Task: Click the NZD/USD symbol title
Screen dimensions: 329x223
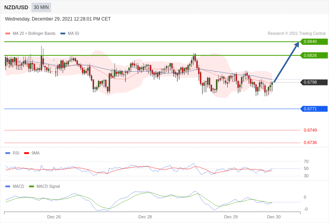Action: [16, 7]
